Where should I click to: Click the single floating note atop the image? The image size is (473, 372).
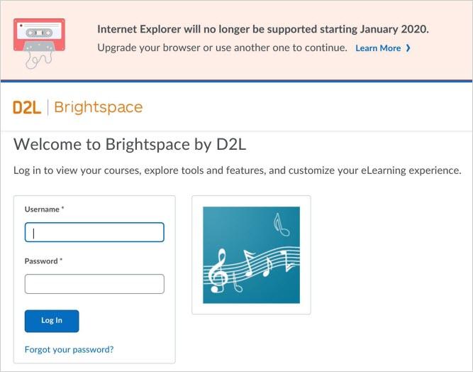coord(280,225)
